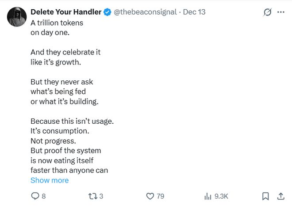Open the three-dot More options menu
The image size is (292, 206).
(x=280, y=12)
